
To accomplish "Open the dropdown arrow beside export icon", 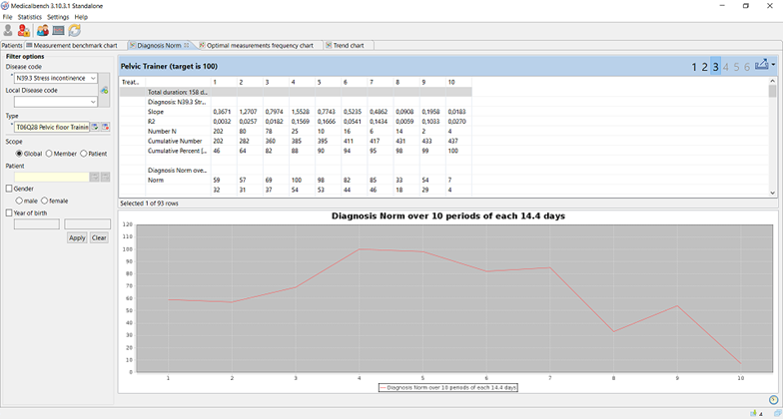I will pos(773,64).
